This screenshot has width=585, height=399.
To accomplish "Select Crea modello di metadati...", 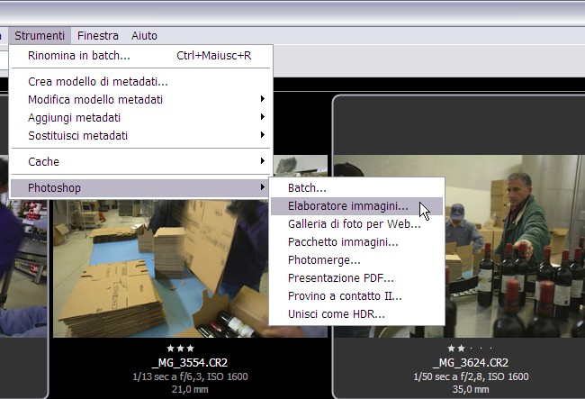I will [x=140, y=81].
